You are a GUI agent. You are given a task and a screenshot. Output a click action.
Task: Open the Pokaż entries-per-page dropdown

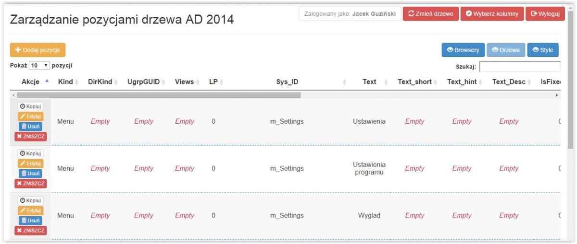pos(39,65)
